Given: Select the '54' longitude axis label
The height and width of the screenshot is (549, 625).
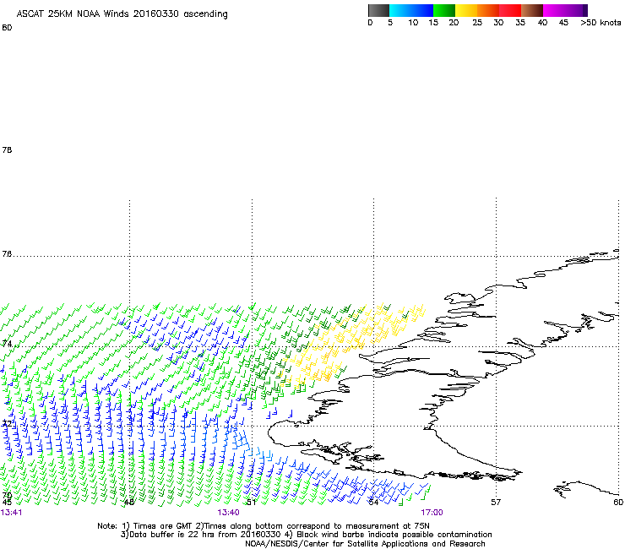Looking at the screenshot, I should (373, 503).
